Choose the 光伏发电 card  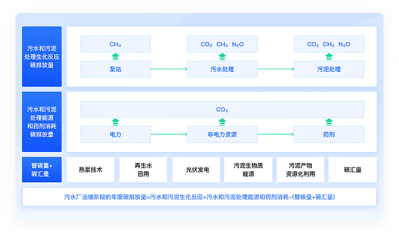click(196, 169)
